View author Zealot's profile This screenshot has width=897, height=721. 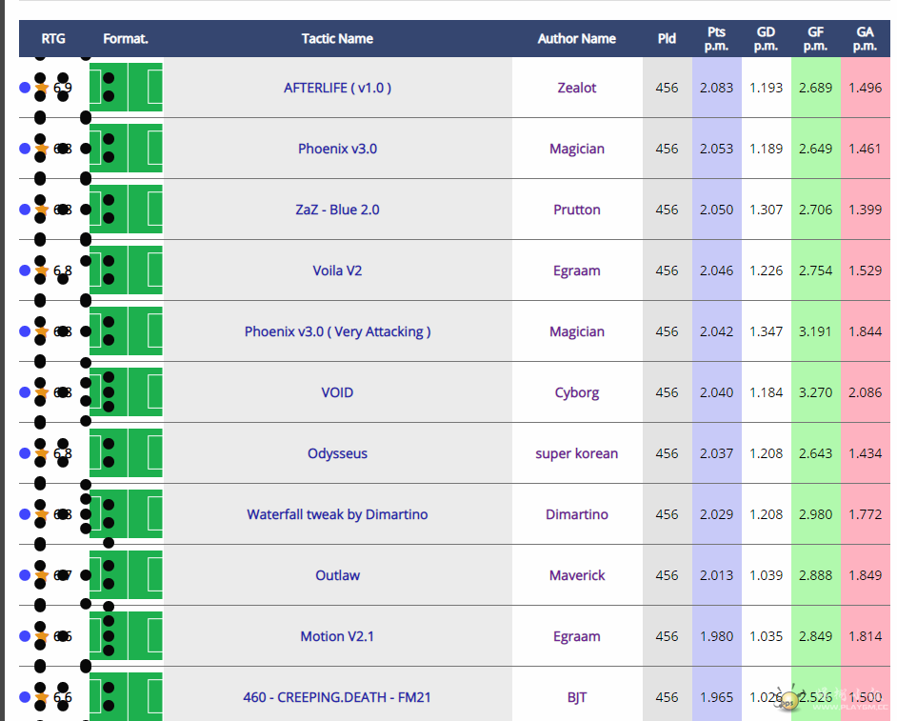(x=577, y=88)
